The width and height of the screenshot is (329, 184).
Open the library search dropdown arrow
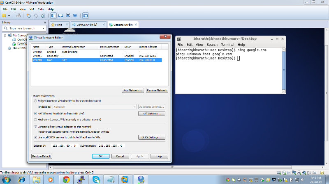click(x=44, y=28)
